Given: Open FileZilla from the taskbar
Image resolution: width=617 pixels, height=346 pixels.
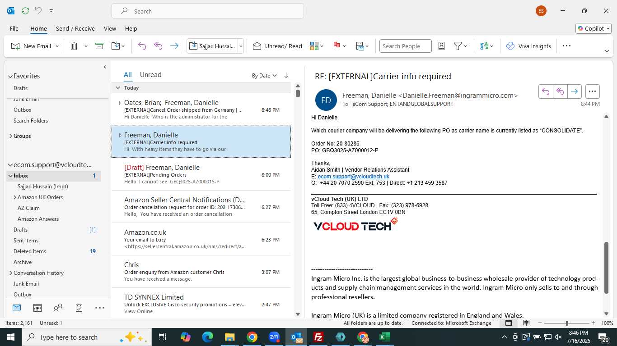Looking at the screenshot, I should coord(318,337).
